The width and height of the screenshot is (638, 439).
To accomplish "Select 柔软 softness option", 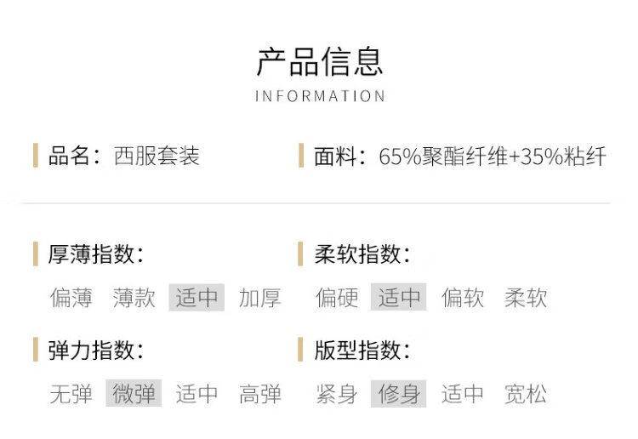I will [x=526, y=298].
